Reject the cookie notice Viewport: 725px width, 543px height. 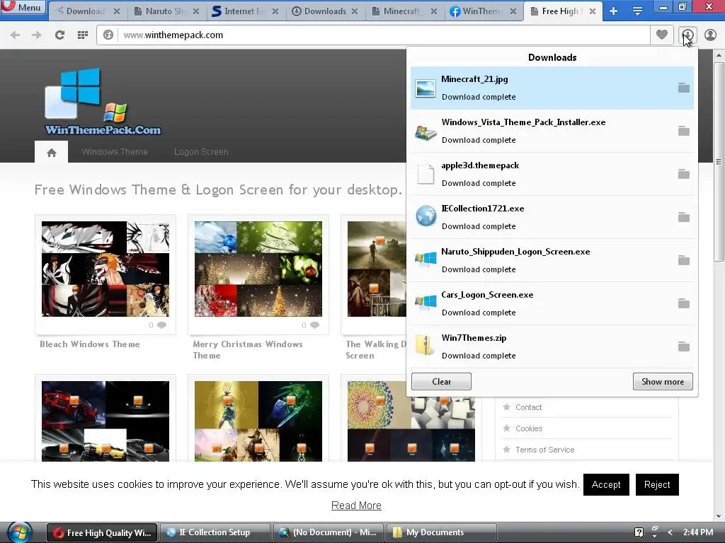click(x=656, y=484)
